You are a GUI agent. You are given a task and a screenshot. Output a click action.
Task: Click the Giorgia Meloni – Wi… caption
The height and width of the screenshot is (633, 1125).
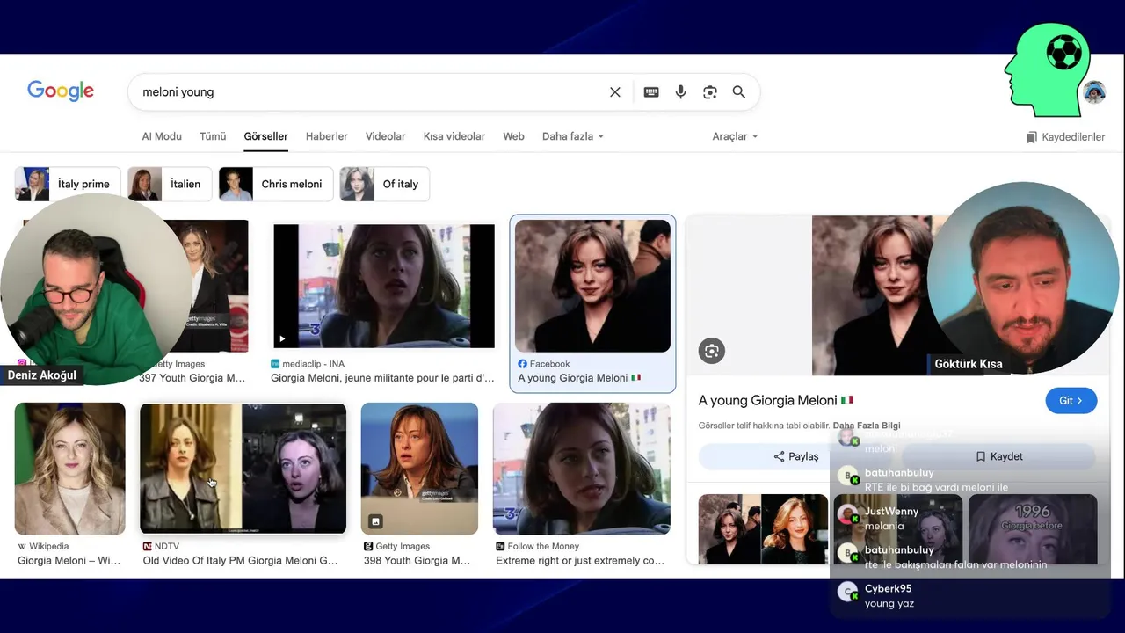point(69,561)
